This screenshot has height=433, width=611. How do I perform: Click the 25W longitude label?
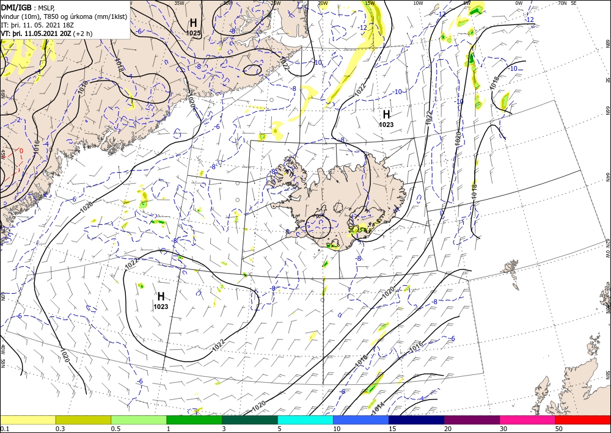coord(275,3)
